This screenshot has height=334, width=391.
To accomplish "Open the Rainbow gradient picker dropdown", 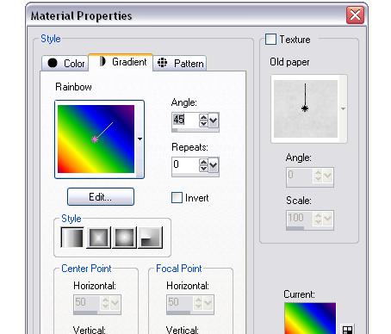I will point(140,139).
